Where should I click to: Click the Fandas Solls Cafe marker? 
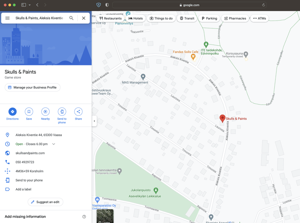pyautogui.click(x=193, y=57)
